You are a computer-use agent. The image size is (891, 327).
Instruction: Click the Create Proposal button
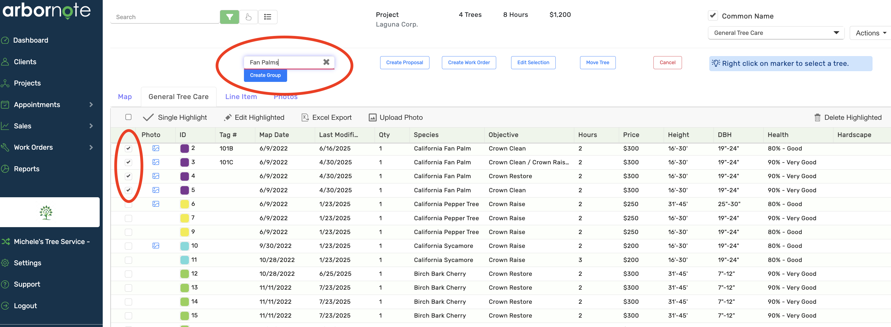(x=404, y=63)
